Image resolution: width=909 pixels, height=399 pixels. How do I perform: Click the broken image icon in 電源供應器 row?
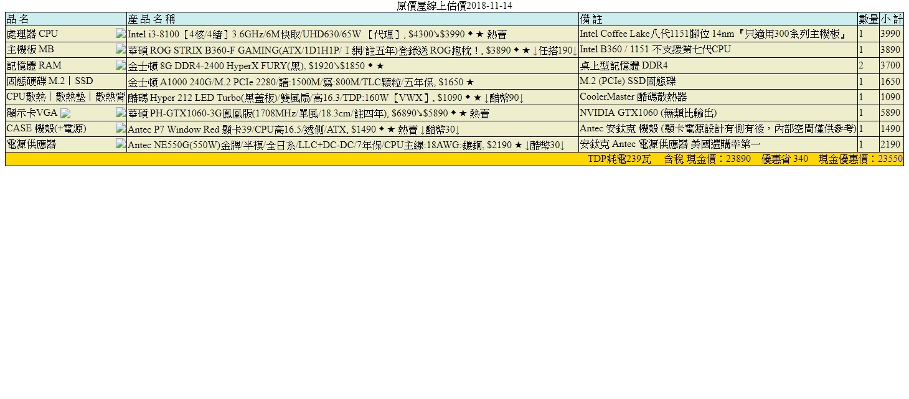pos(121,144)
